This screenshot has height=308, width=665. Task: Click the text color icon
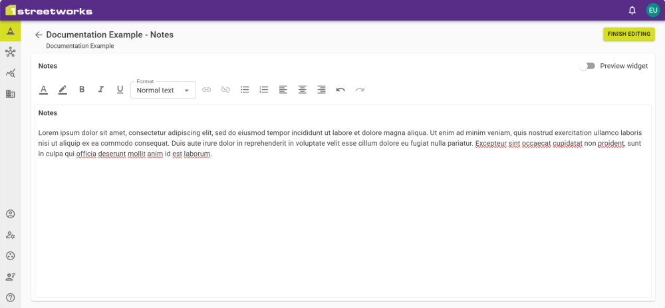[44, 90]
